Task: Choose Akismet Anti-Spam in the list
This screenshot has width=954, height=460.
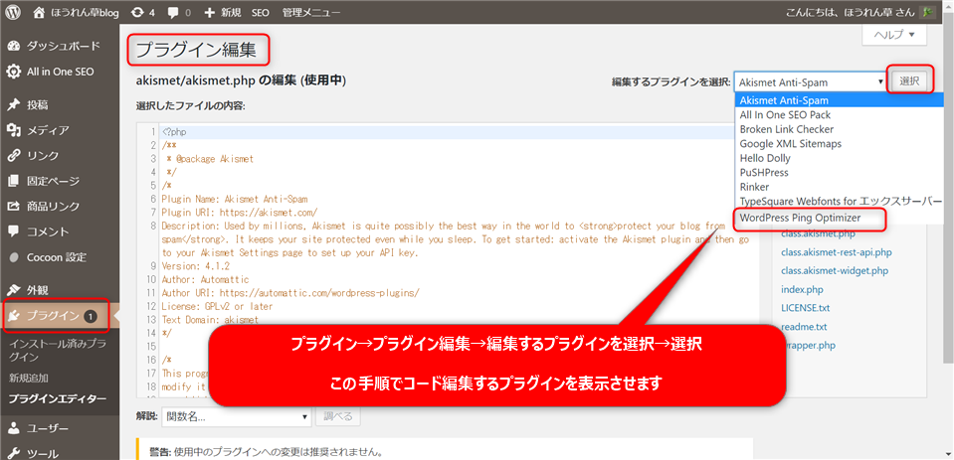Action: (x=839, y=100)
